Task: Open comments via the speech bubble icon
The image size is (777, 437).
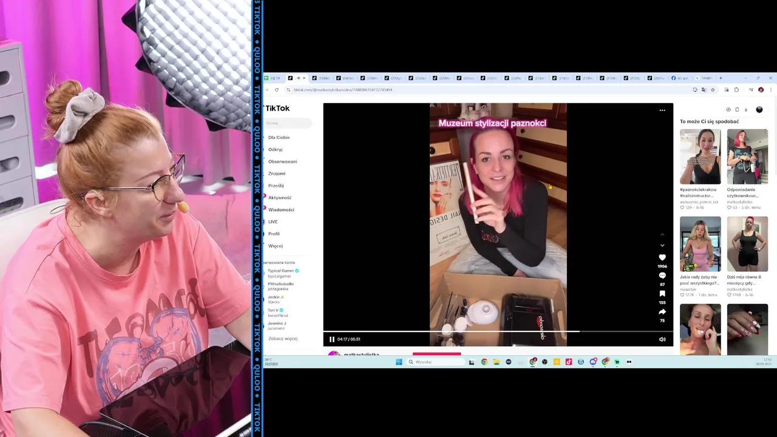Action: coord(662,276)
